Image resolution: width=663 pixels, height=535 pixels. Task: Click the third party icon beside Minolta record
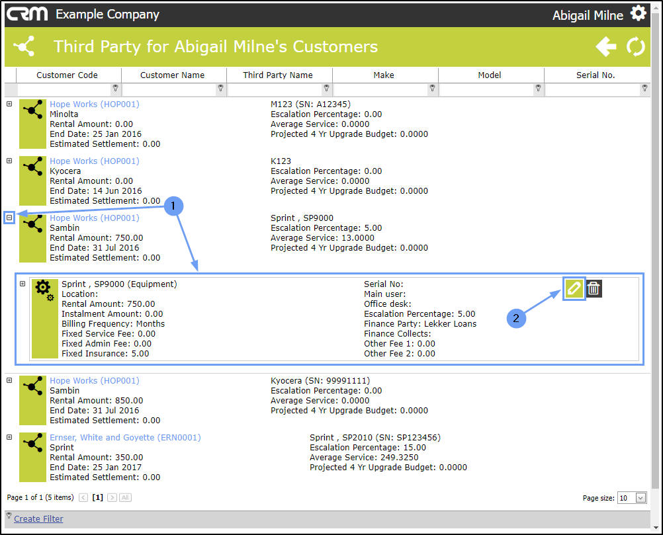coord(32,124)
